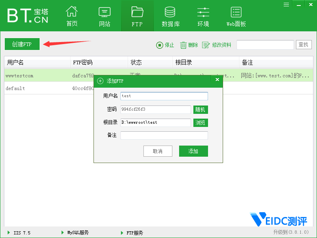Click the IIS 7.5 status arrow icon
This screenshot has height=238, width=317.
tap(9, 232)
